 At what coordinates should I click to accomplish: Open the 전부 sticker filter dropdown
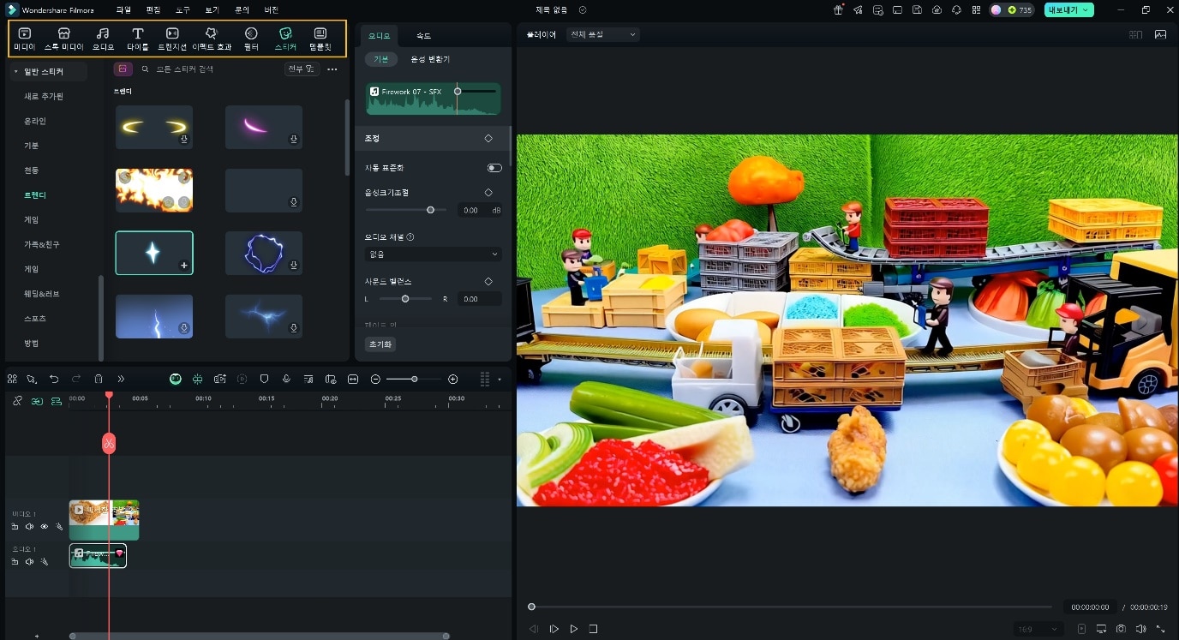[x=301, y=69]
